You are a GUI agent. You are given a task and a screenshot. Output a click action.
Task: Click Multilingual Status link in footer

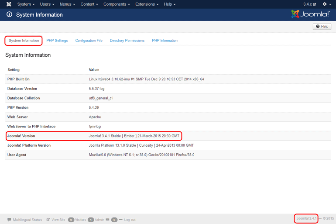[x=27, y=220]
